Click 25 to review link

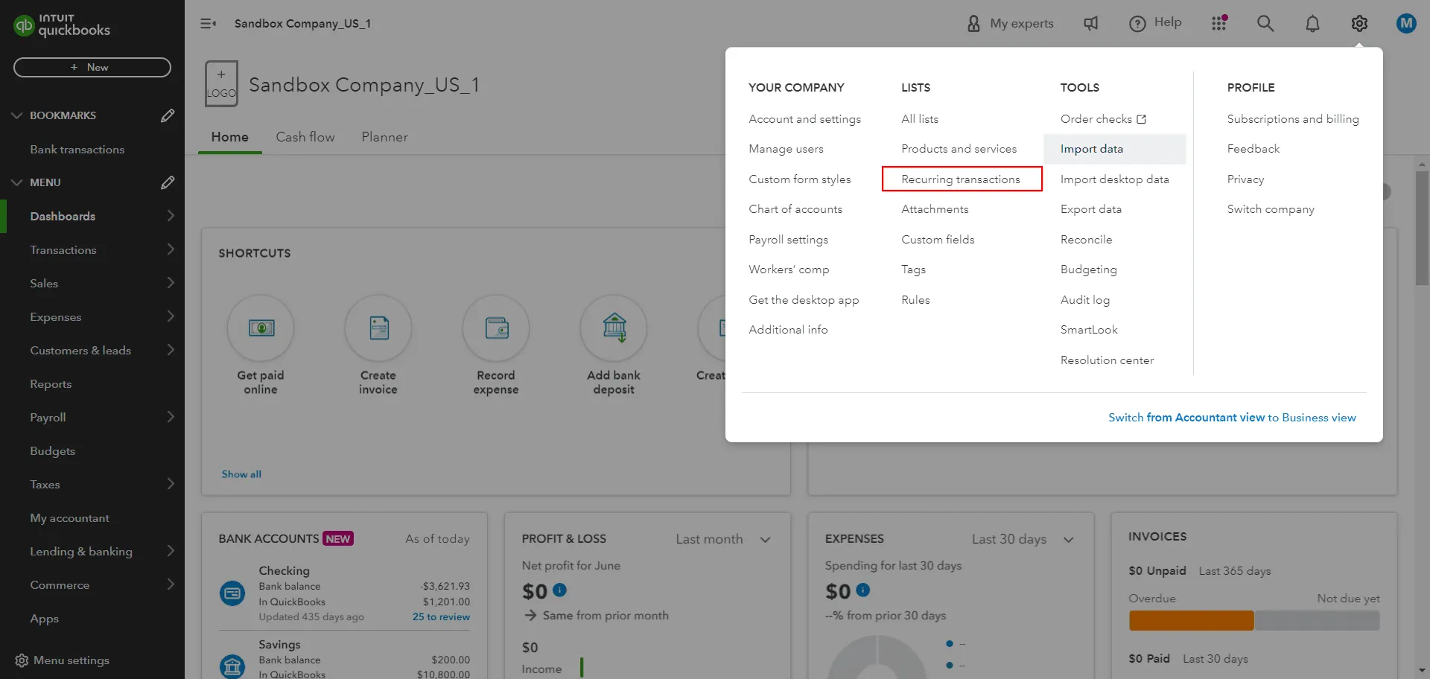tap(441, 617)
